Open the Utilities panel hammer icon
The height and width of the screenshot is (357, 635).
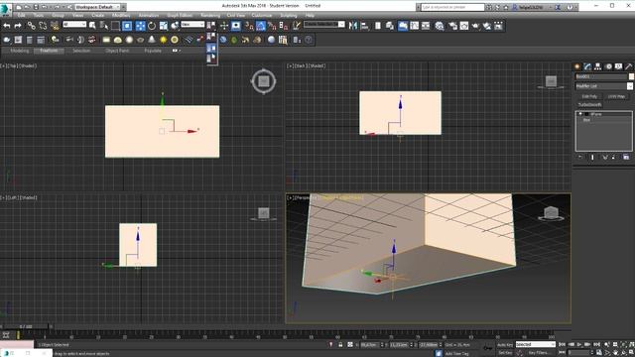[x=629, y=66]
